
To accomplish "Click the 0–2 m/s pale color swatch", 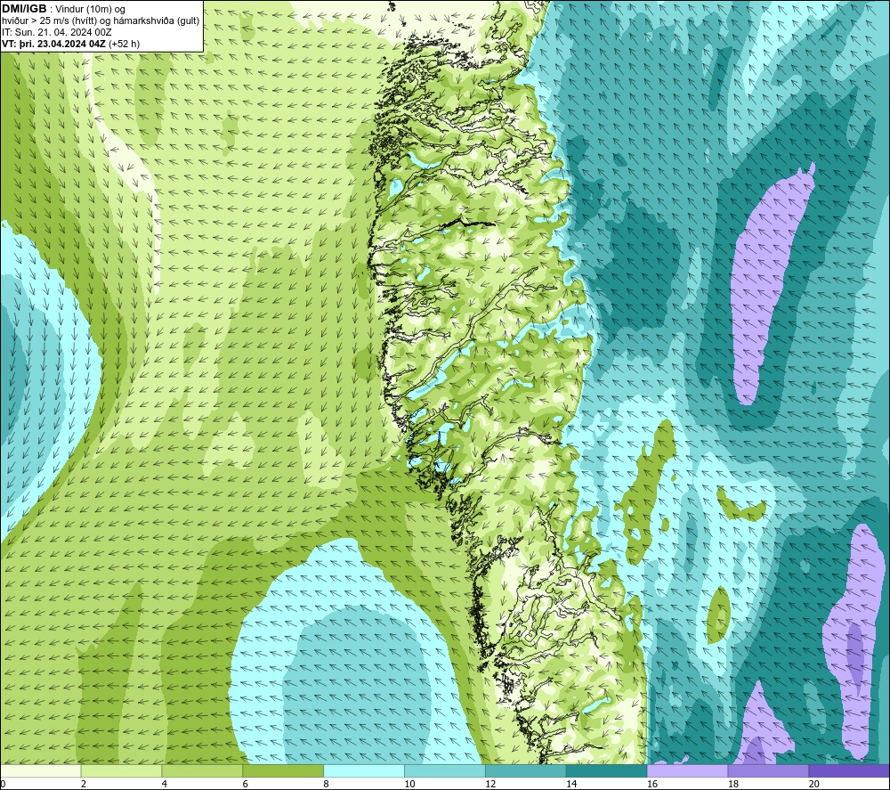I will coord(40,770).
